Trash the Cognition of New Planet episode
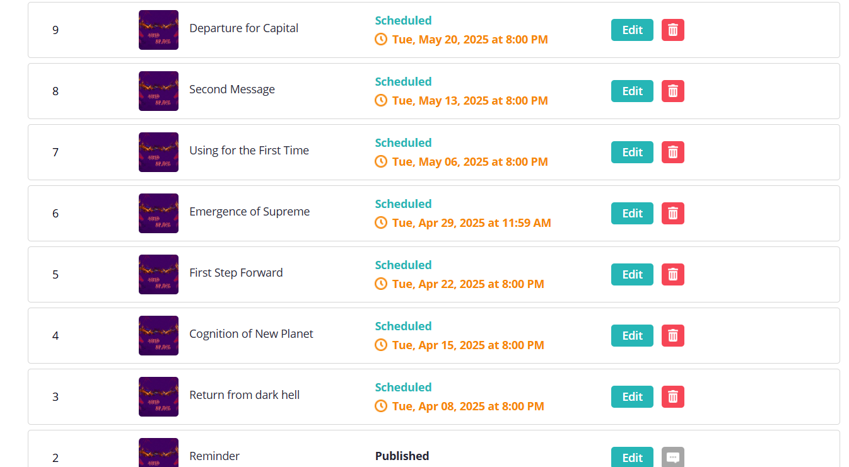 [x=672, y=336]
